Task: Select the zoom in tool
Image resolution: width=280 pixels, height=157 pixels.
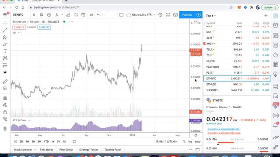Action: [5, 89]
